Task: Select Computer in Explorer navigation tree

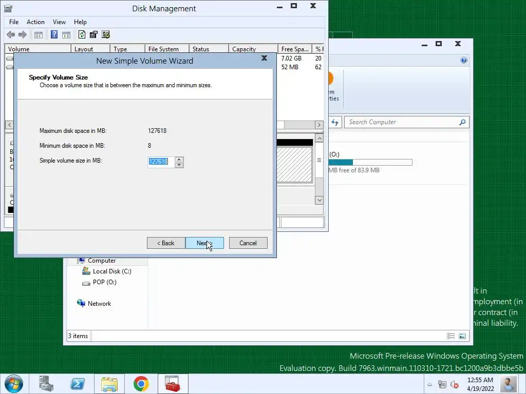Action: pyautogui.click(x=102, y=261)
